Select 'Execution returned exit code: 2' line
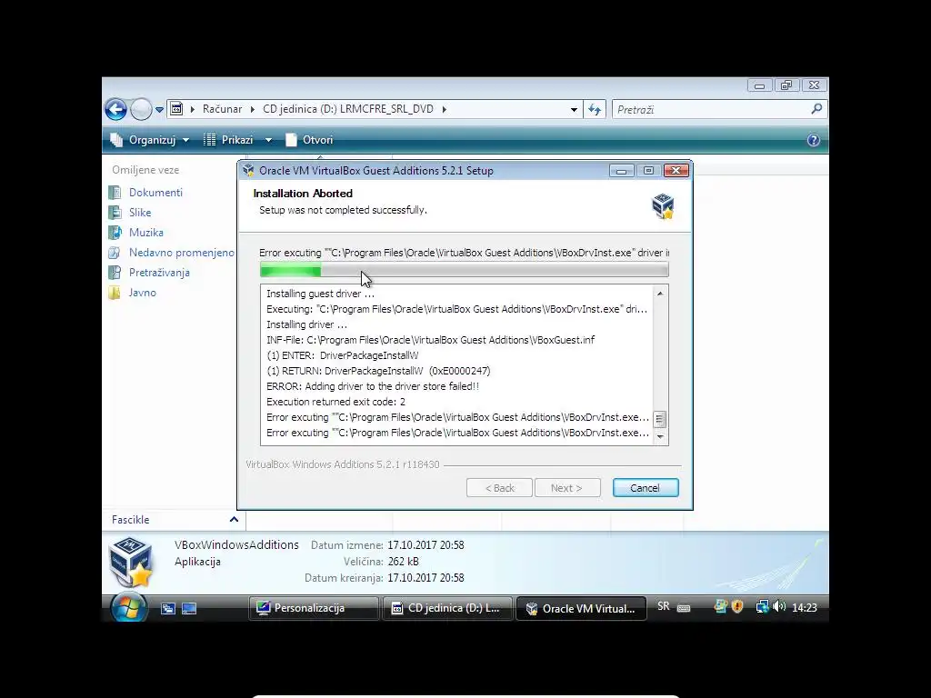The image size is (931, 698). [x=335, y=402]
